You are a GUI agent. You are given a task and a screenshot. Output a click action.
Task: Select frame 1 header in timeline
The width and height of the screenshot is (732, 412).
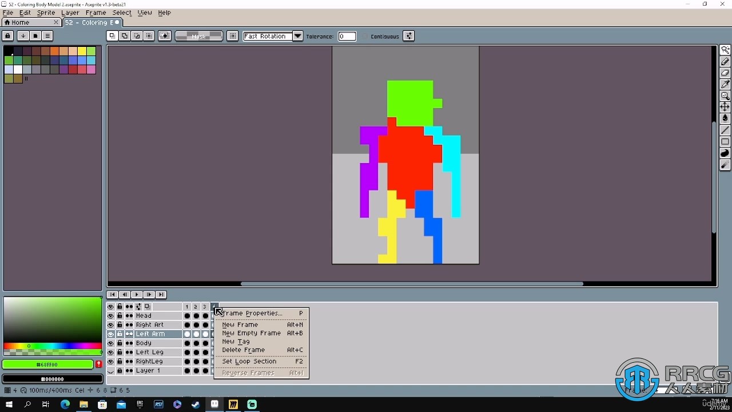click(187, 307)
